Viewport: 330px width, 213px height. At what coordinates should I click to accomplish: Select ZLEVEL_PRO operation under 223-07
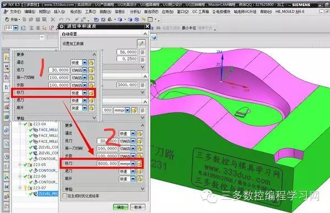click(x=48, y=194)
